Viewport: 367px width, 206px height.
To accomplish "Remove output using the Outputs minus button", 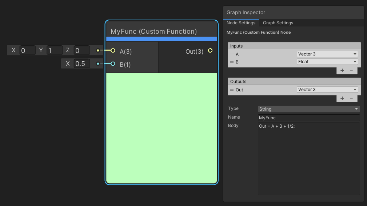I will pos(351,98).
